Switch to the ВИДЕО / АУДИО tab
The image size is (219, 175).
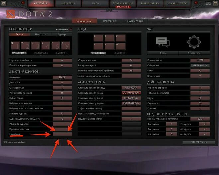(135, 21)
